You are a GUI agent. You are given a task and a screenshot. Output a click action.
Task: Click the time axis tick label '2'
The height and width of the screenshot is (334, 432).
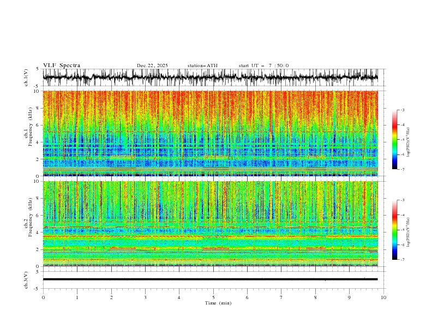[x=111, y=297]
